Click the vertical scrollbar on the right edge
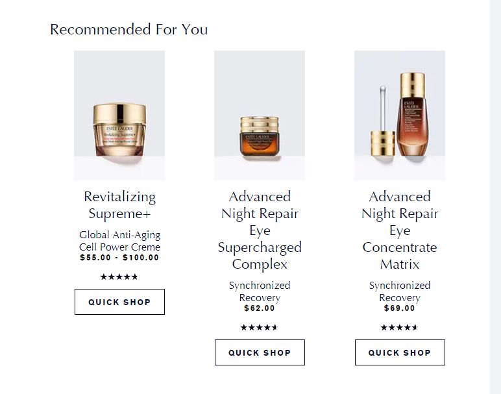Image resolution: width=501 pixels, height=394 pixels. (495, 195)
